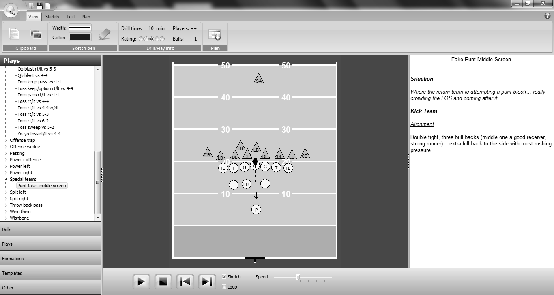Viewport: 554px width, 295px height.
Task: Set rating to two with second radio
Action: [146, 39]
